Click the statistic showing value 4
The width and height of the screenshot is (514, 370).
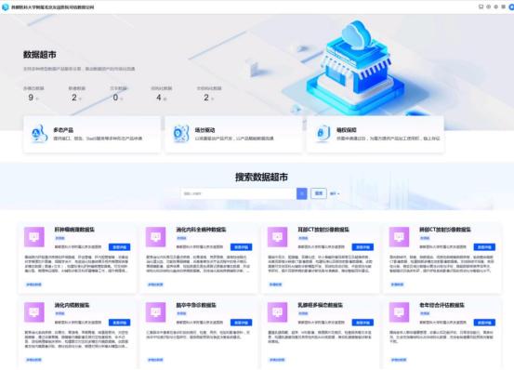pyautogui.click(x=161, y=94)
